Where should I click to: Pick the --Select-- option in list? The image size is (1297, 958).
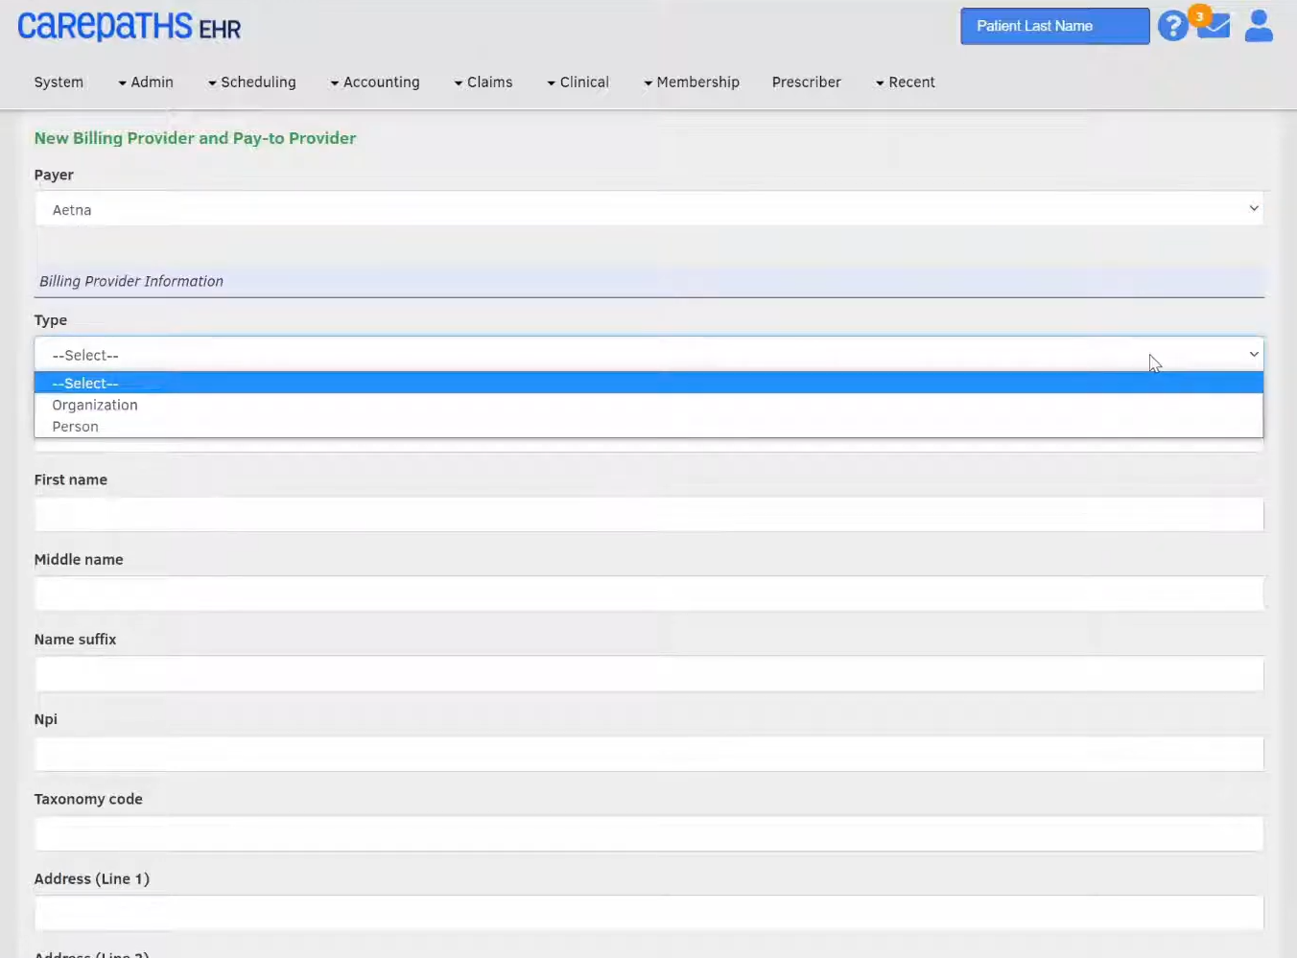(85, 384)
